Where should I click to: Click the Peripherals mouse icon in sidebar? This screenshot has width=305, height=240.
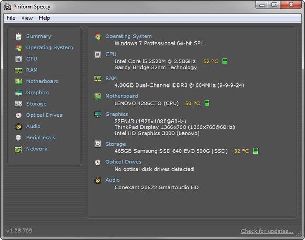coord(18,138)
